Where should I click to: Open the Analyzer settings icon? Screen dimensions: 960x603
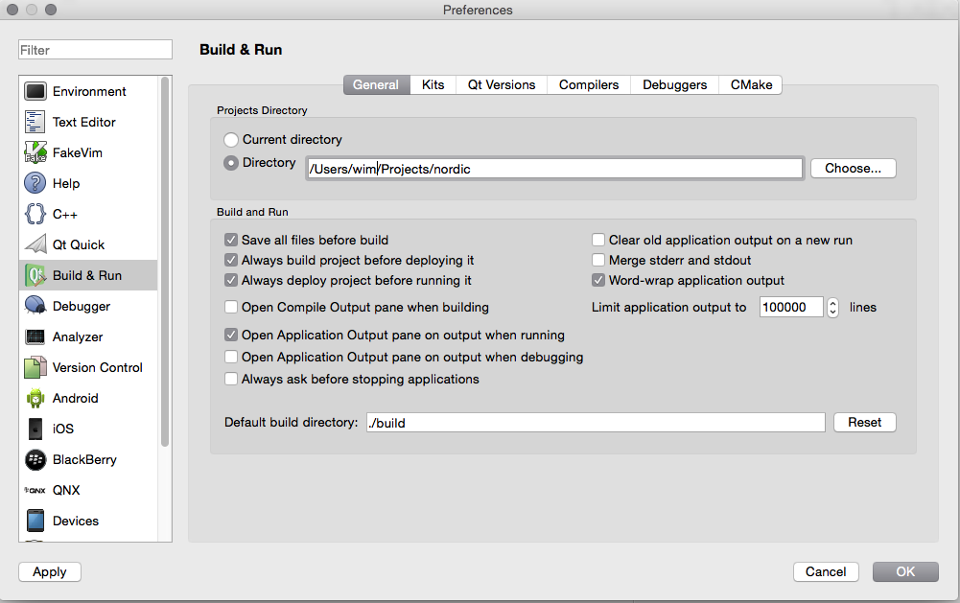click(x=35, y=336)
